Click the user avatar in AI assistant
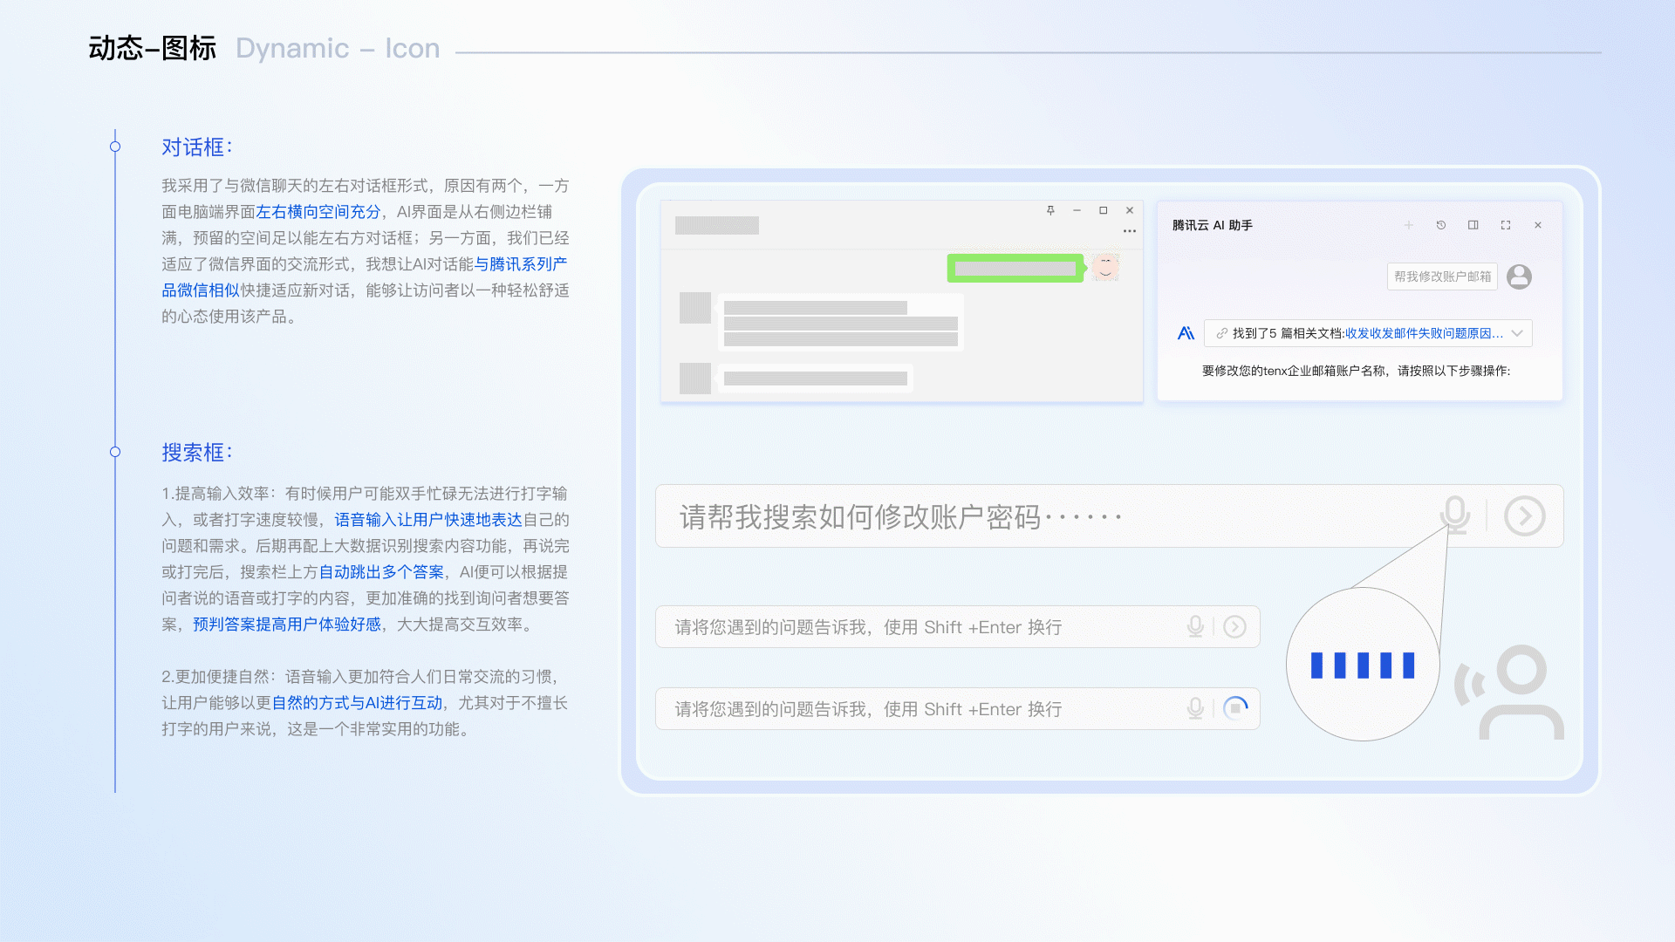This screenshot has height=942, width=1675. click(1519, 276)
